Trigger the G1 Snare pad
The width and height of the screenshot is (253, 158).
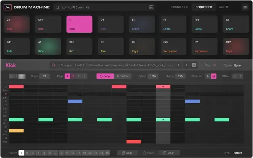point(236,24)
